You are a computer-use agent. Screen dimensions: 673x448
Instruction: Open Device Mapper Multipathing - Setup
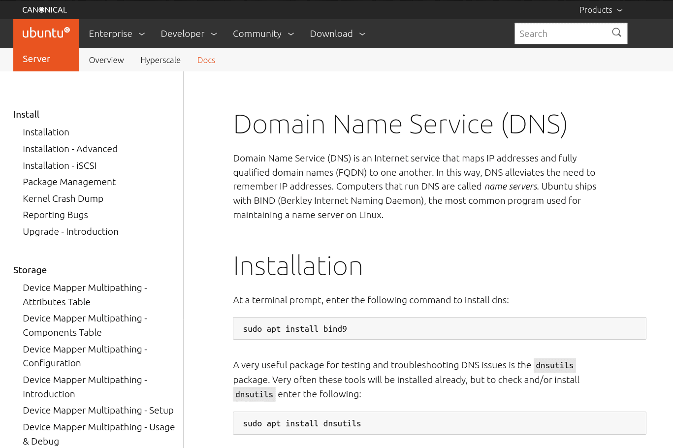98,411
